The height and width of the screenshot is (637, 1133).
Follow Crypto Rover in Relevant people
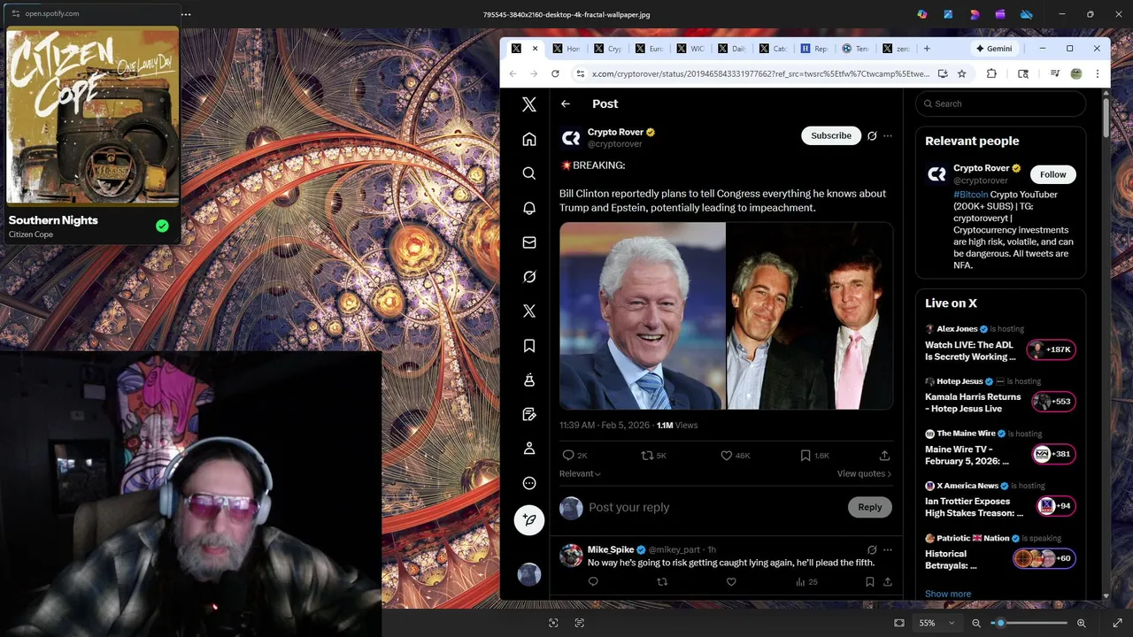(1052, 174)
